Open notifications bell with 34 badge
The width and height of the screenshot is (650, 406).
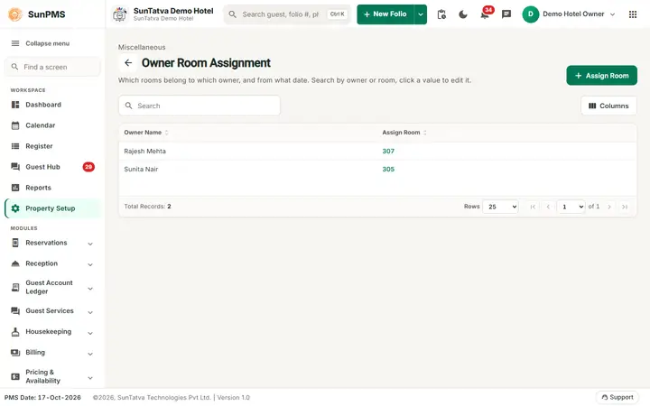click(x=485, y=14)
